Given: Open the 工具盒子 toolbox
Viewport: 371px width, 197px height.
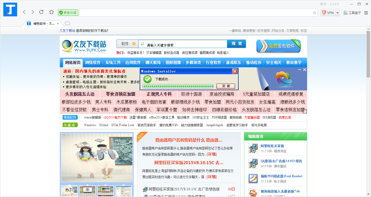Looking at the screenshot, I should point(352,13).
